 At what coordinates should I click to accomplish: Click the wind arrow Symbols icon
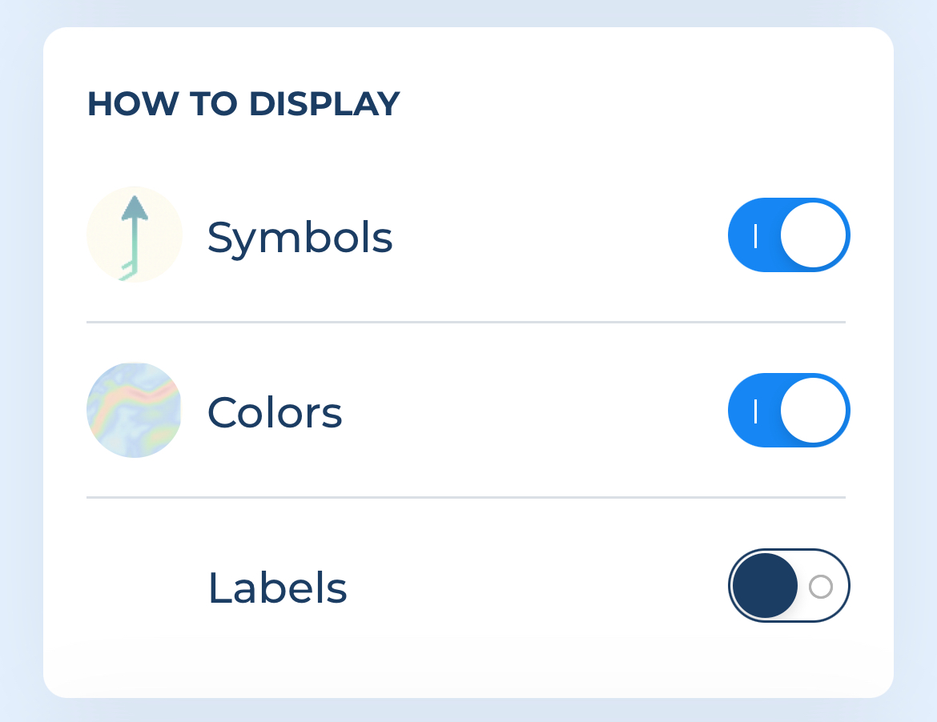tap(135, 234)
